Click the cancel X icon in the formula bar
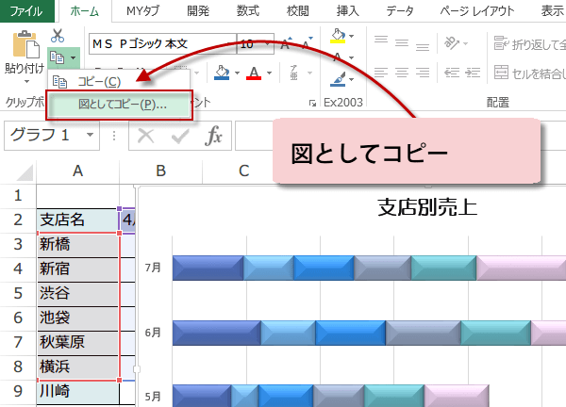Viewport: 566px width, 407px height. coord(146,136)
